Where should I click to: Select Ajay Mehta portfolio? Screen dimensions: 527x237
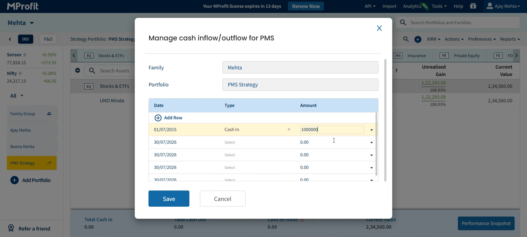(x=32, y=130)
